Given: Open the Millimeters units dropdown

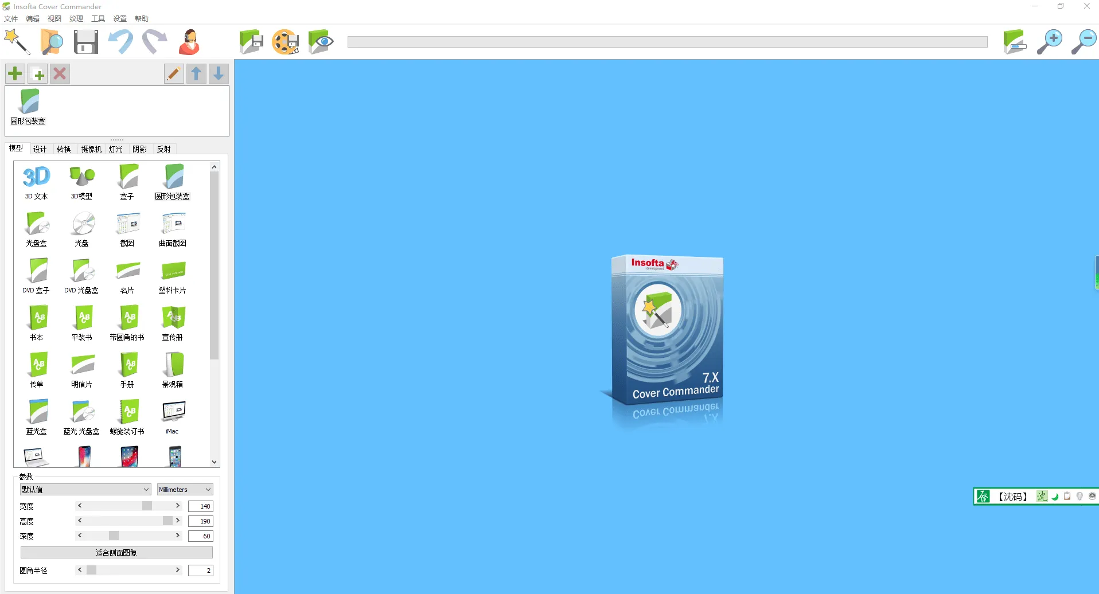Looking at the screenshot, I should coord(185,490).
